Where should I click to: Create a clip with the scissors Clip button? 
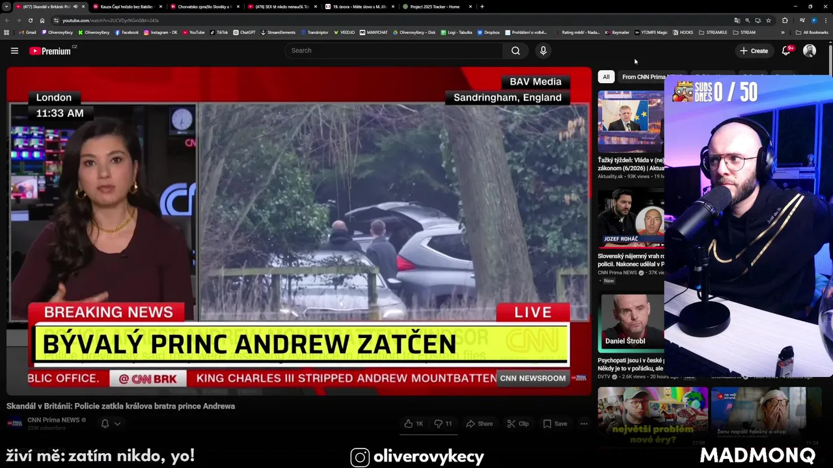pos(518,424)
